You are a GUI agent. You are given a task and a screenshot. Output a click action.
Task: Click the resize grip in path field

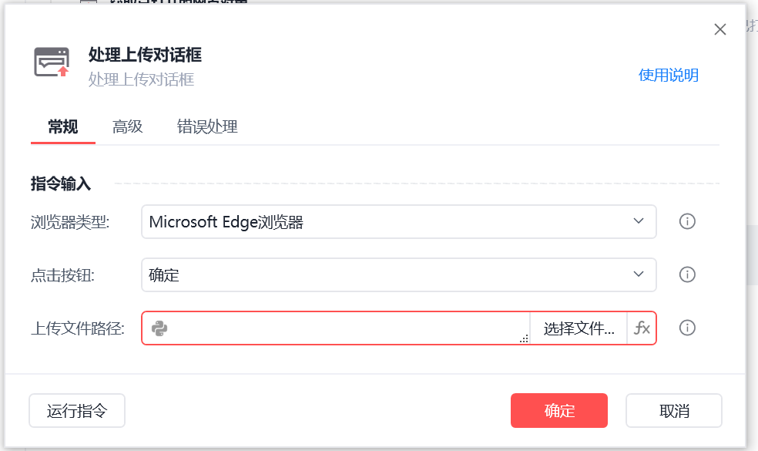click(524, 338)
